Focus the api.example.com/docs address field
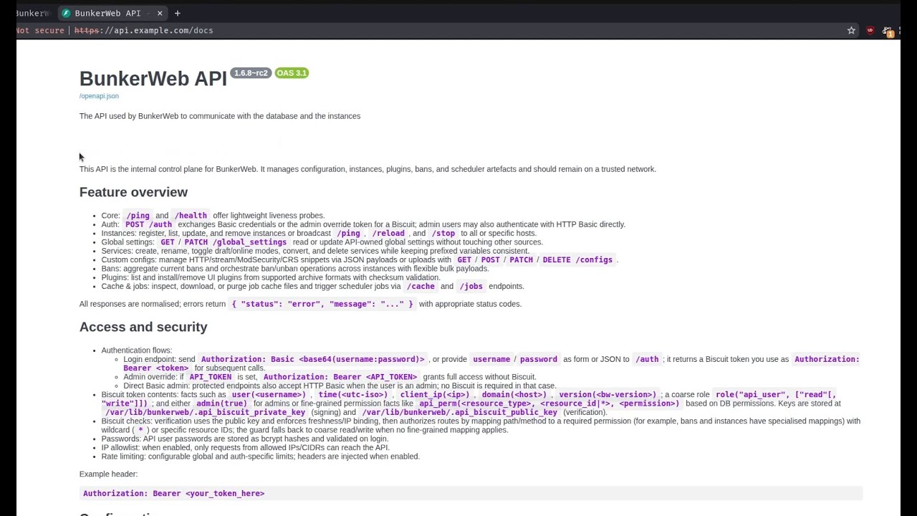The width and height of the screenshot is (917, 516). (143, 30)
